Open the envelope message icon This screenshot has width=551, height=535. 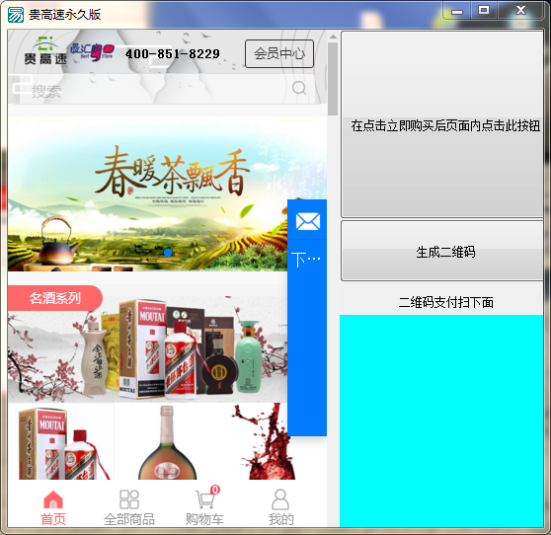[x=308, y=221]
